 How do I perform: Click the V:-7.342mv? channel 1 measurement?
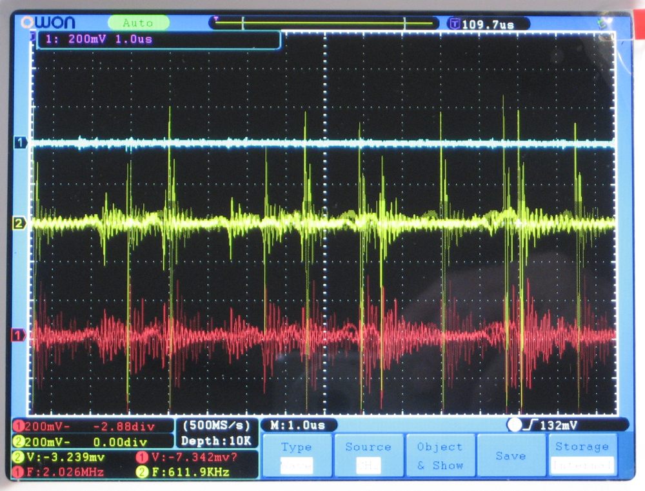pos(194,457)
